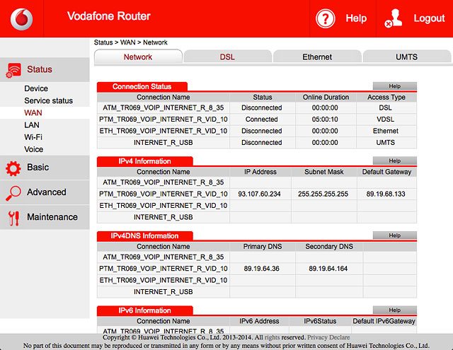Click the Online Duration column header

tap(326, 98)
